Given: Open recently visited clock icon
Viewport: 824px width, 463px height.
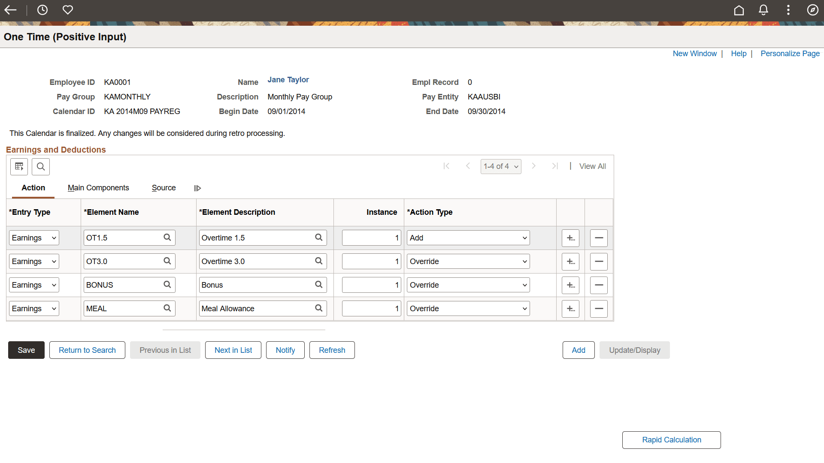Looking at the screenshot, I should click(42, 10).
